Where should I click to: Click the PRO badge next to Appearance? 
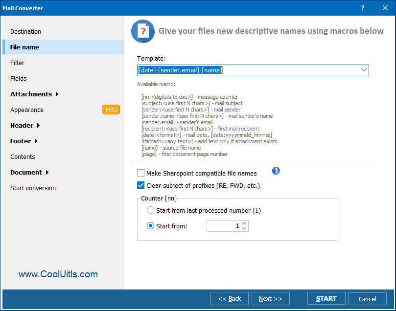pos(111,110)
